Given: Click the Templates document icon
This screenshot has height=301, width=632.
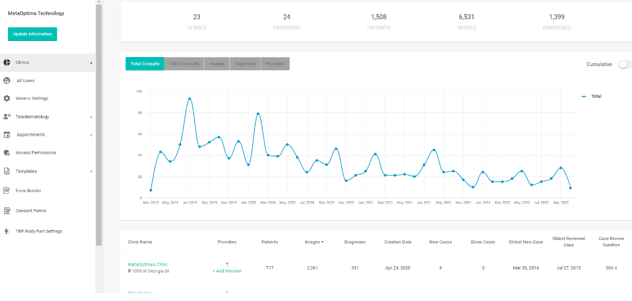Looking at the screenshot, I should point(6,171).
